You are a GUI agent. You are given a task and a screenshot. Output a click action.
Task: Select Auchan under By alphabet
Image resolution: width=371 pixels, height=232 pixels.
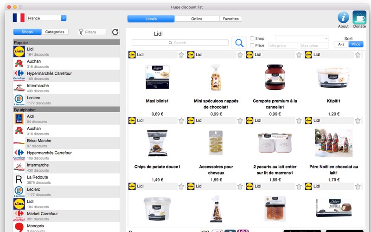click(x=66, y=131)
